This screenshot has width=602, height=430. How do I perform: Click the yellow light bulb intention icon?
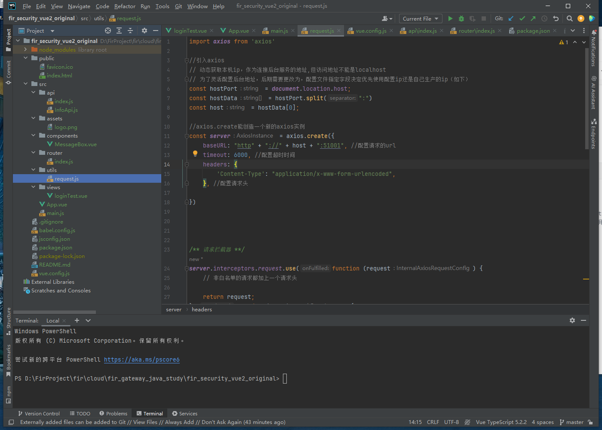click(195, 154)
